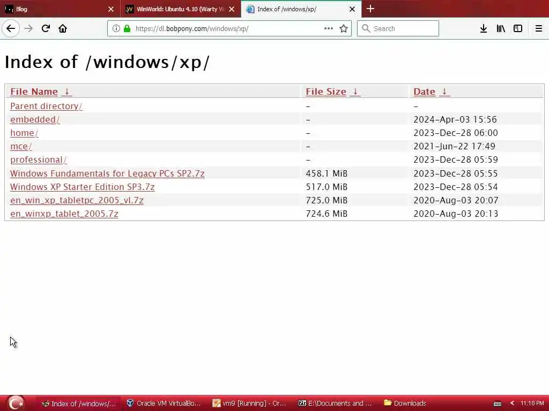This screenshot has height=411, width=549.
Task: Open the home/ folder
Action: [x=24, y=133]
